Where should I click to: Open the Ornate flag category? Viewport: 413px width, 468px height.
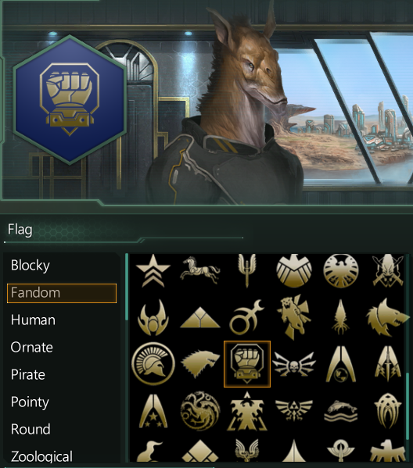click(31, 348)
